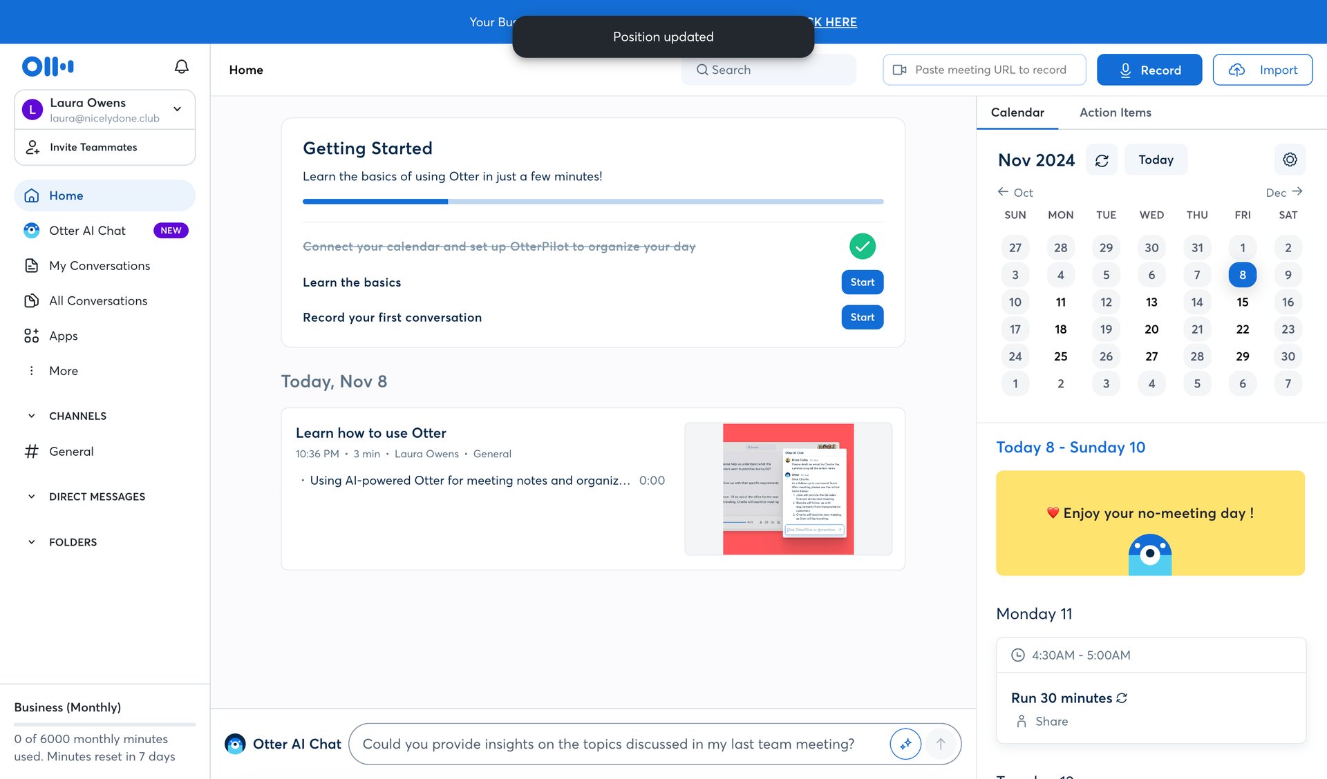This screenshot has width=1327, height=779.
Task: Open All Conversations from the sidebar
Action: coord(97,300)
